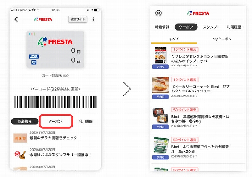This screenshot has height=177, width=252.
Task: Select the highlighted クーポン tab
Action: coord(56,122)
